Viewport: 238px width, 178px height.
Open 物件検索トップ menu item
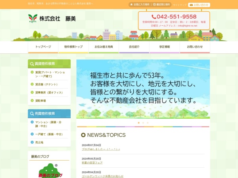tap(73, 47)
